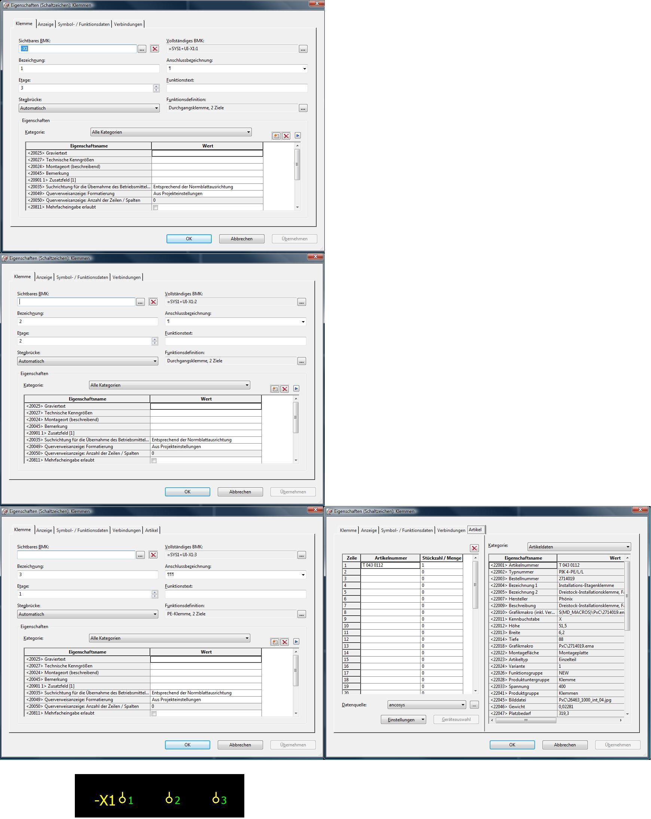The image size is (651, 819).
Task: Open the Datenquelle 'ancosys' dropdown
Action: [427, 705]
